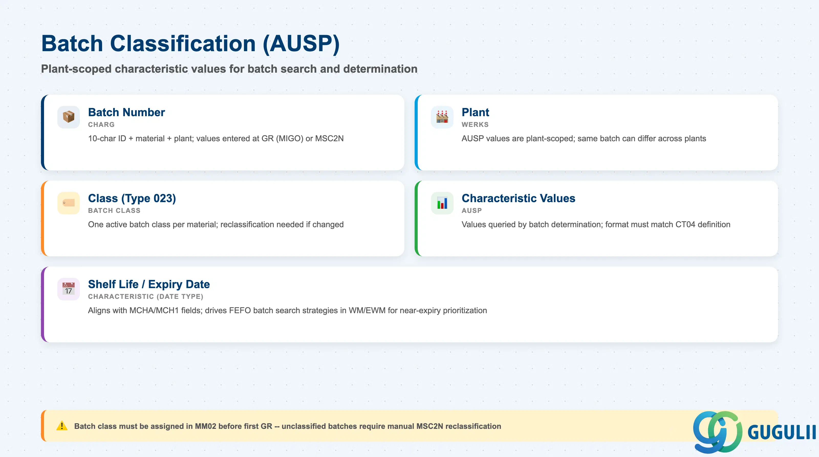Click the 10-char ID description text
This screenshot has width=819, height=457.
(216, 139)
